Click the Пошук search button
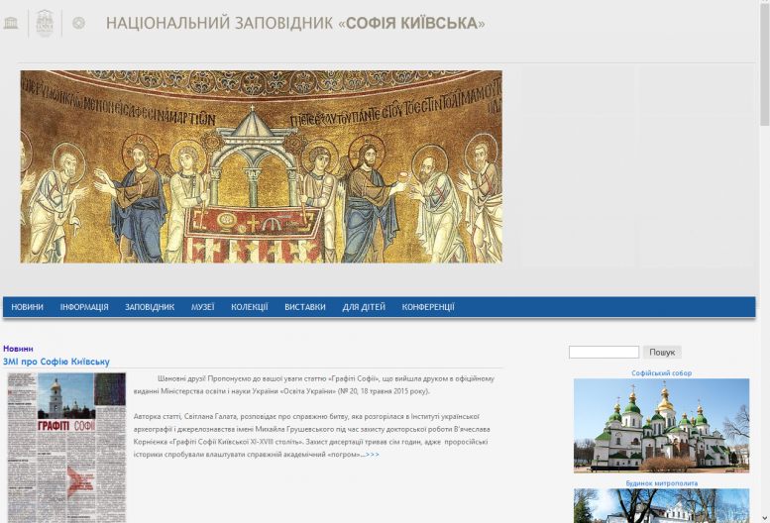 (662, 352)
